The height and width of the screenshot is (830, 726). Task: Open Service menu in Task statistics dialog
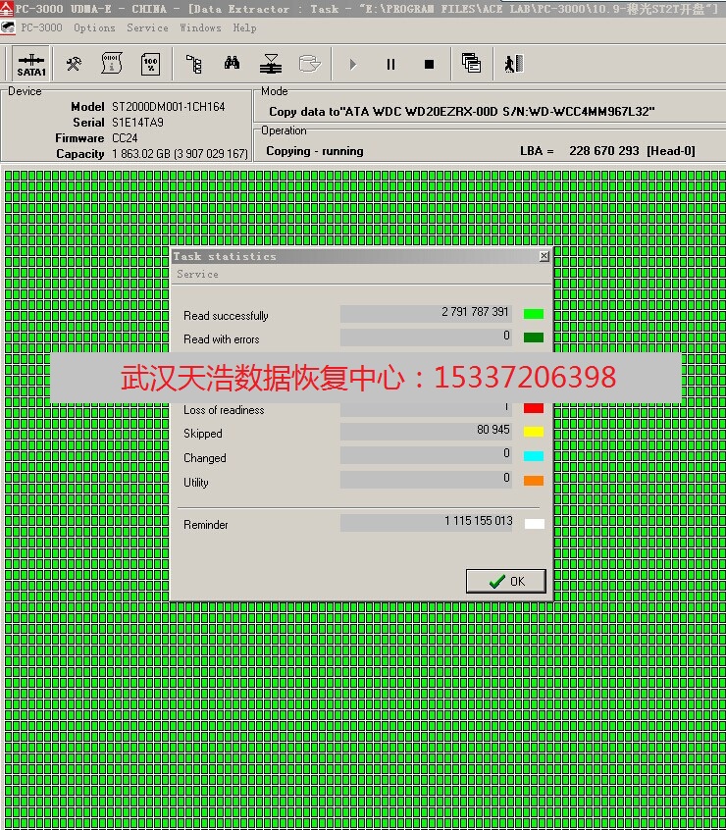click(197, 275)
